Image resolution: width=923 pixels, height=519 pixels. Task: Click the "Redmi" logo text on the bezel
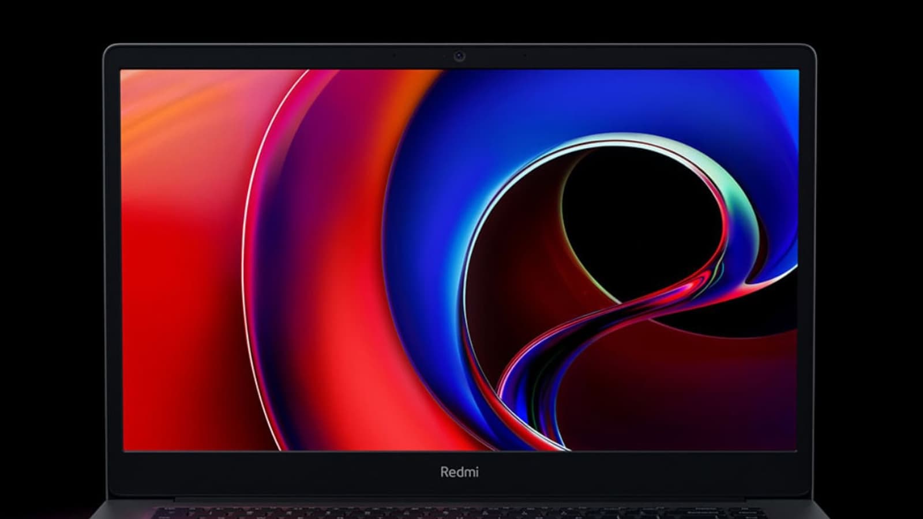[459, 472]
